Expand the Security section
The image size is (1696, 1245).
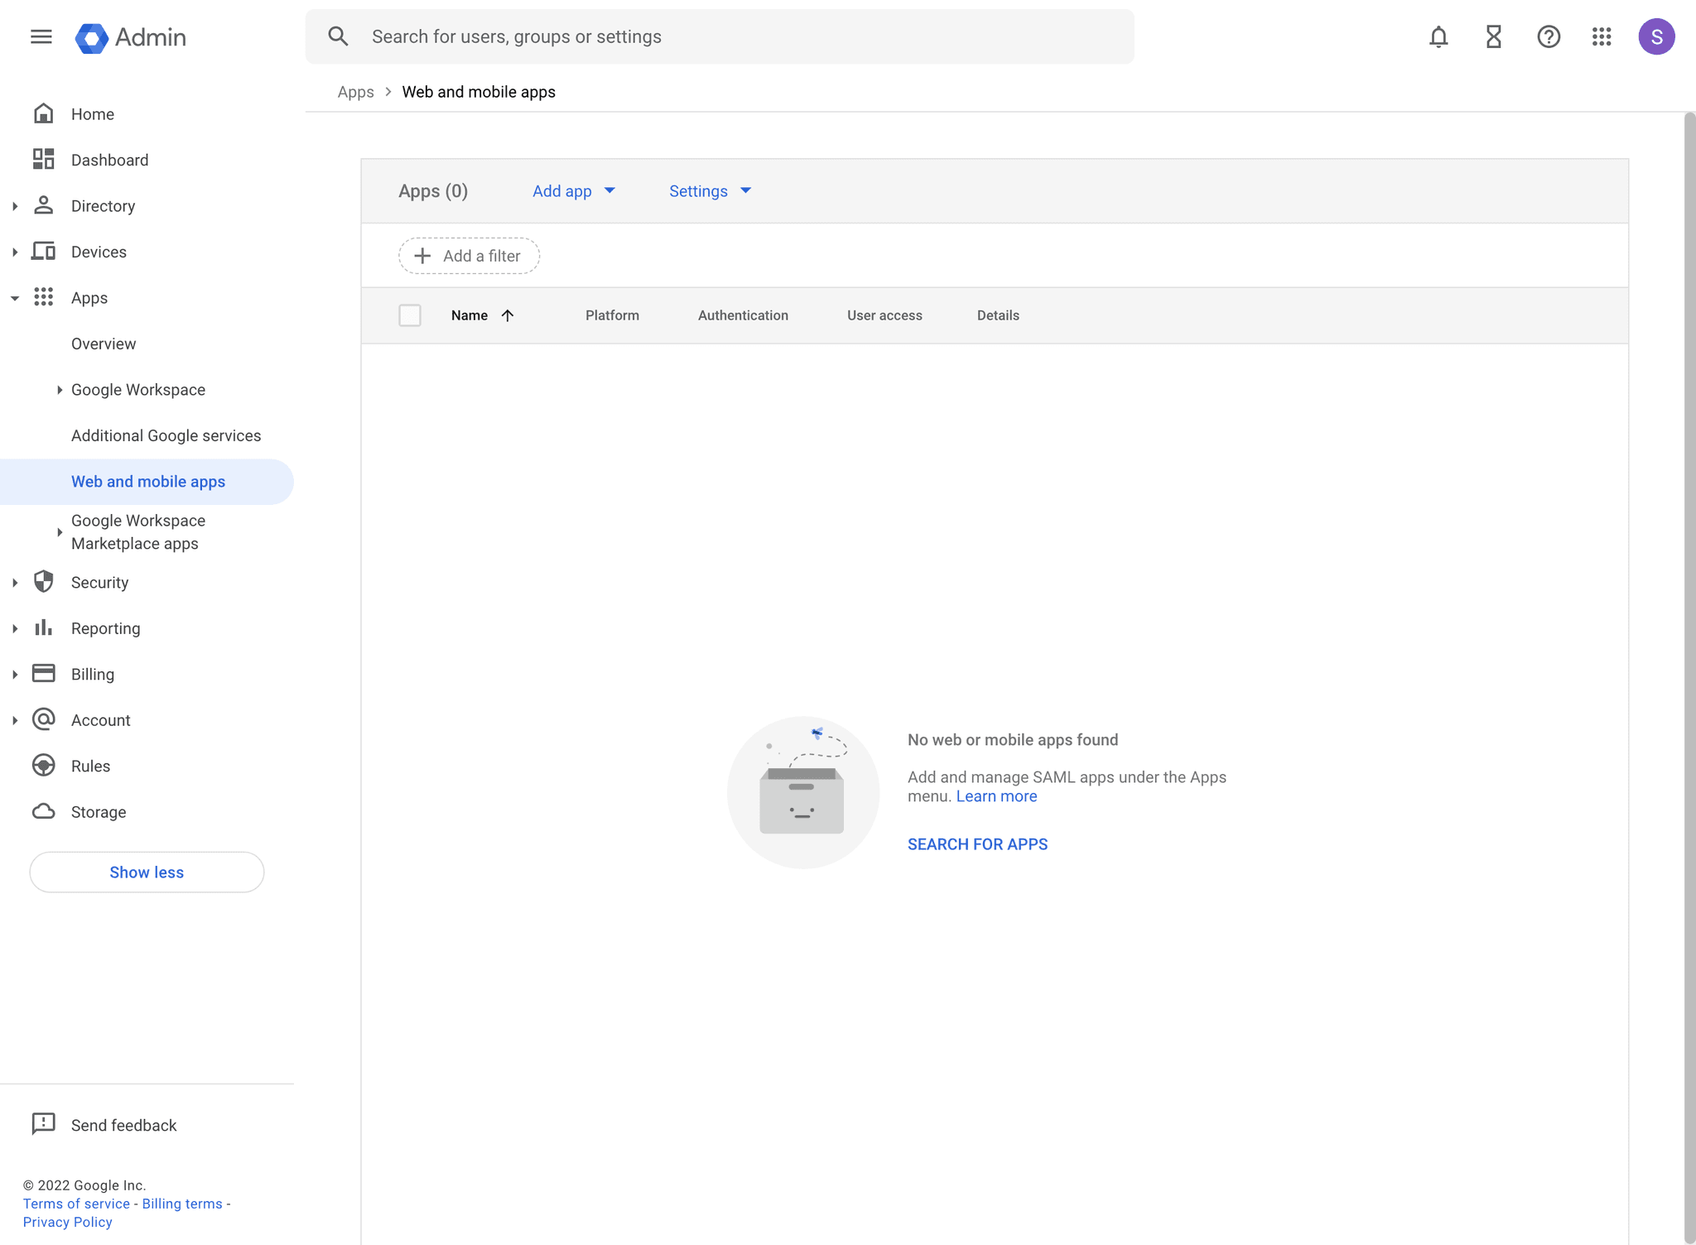[x=14, y=582]
